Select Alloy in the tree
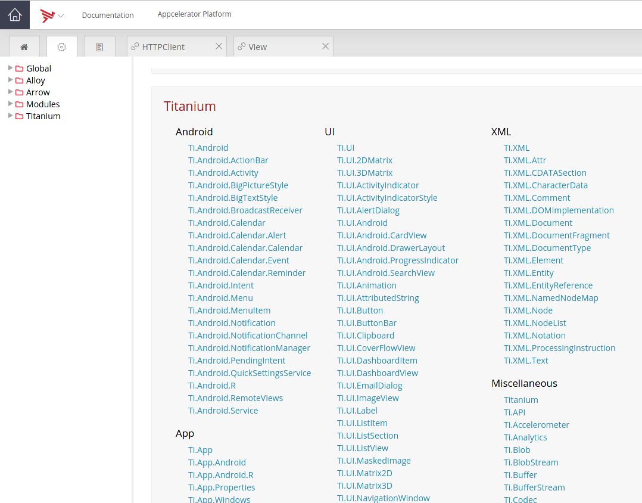642x503 pixels. tap(36, 80)
